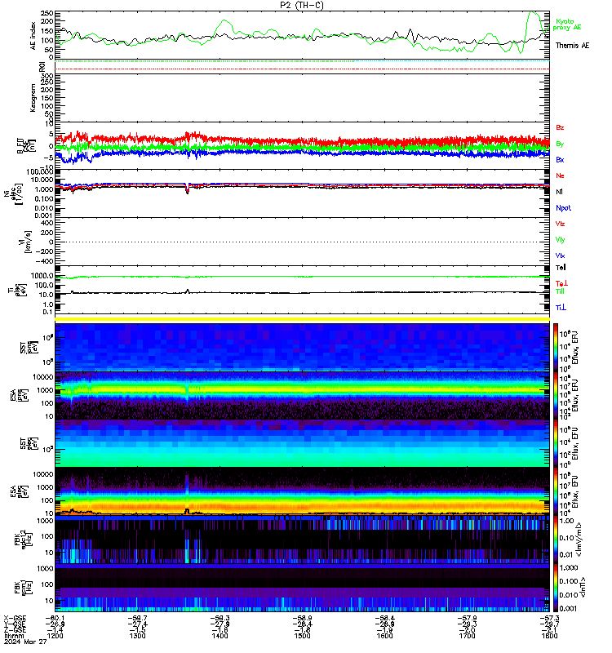Screen dimensions: 612x653
Task: Click the ESA ions Eflux color bar
Action: pos(556,395)
